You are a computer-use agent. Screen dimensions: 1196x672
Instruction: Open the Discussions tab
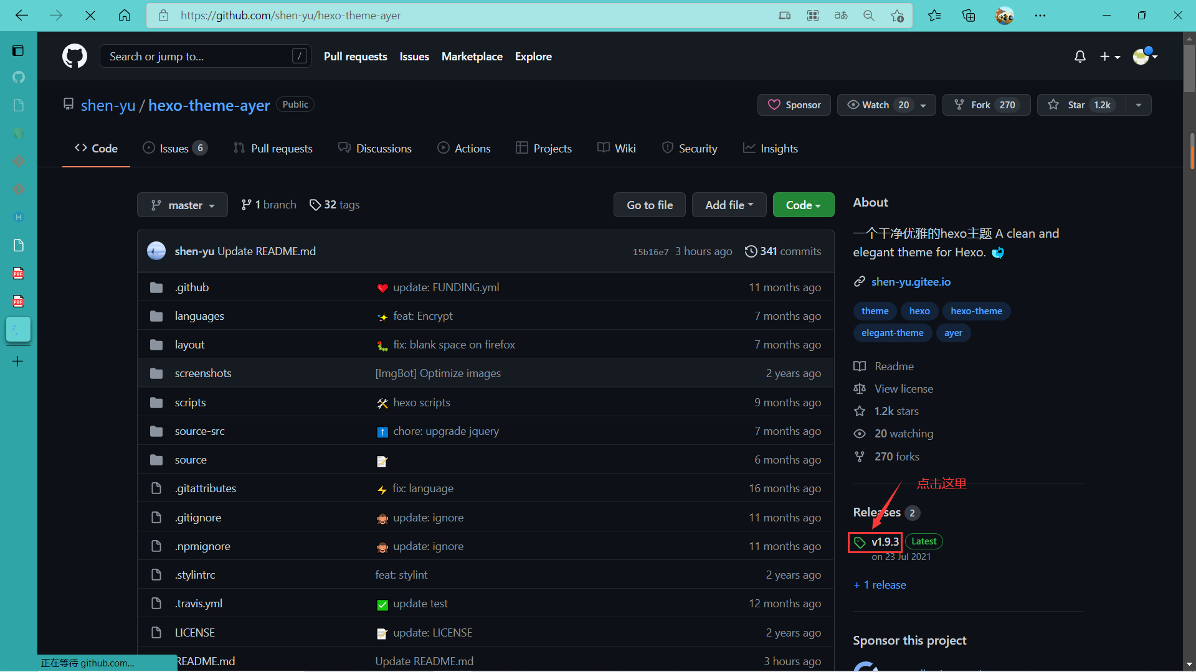coord(375,149)
